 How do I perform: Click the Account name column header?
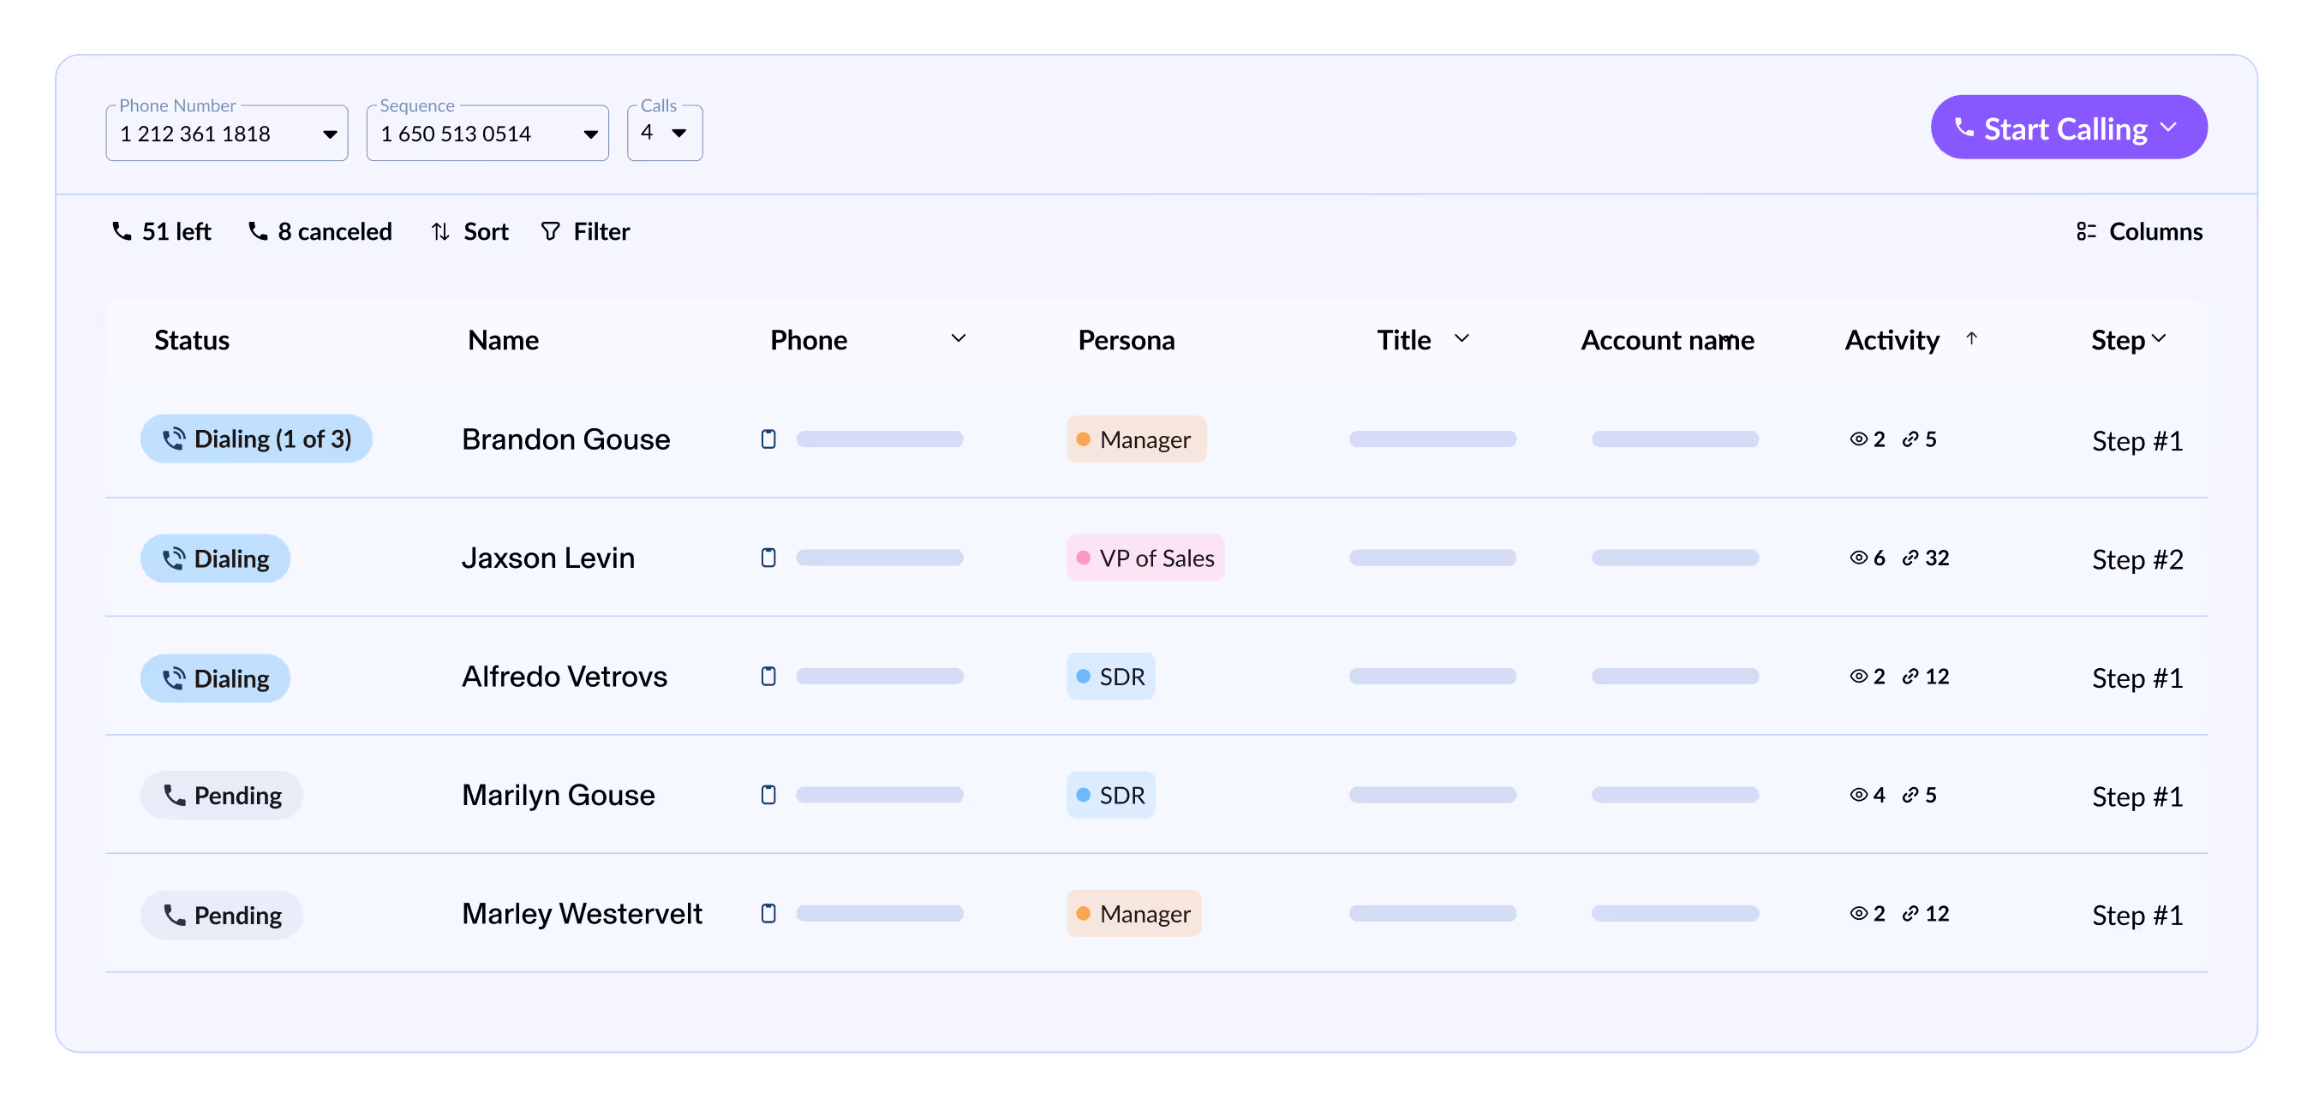(x=1667, y=339)
